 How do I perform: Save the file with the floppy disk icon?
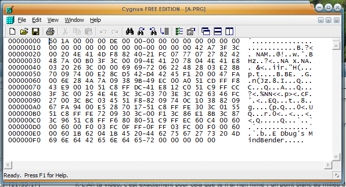[36, 32]
